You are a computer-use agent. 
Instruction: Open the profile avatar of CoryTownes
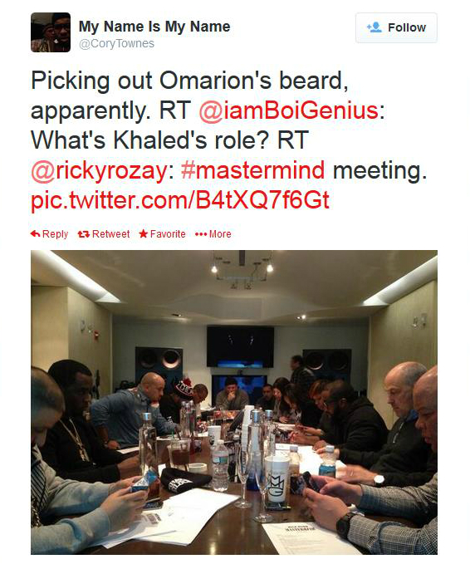coord(51,32)
